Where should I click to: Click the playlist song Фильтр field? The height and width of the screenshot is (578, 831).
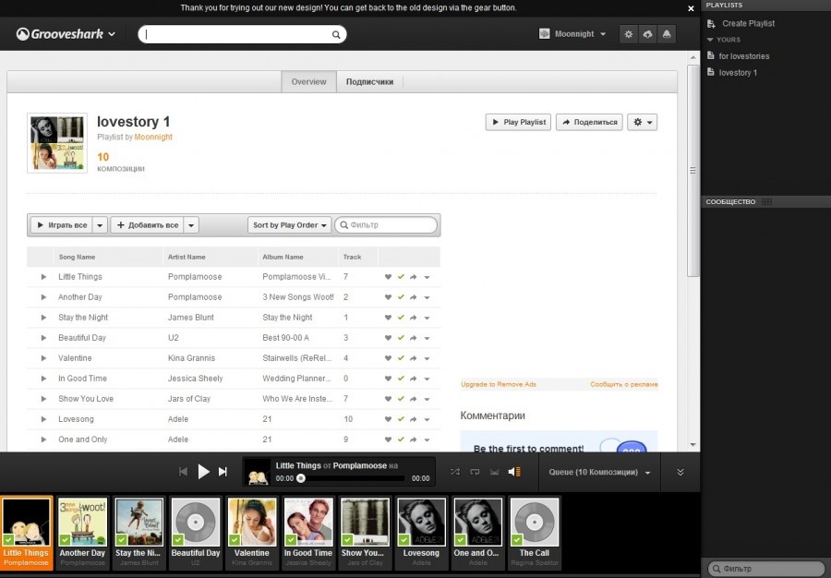click(x=386, y=225)
